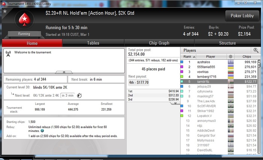
Task: Click the PokerStars spade logo
Action: (25, 19)
